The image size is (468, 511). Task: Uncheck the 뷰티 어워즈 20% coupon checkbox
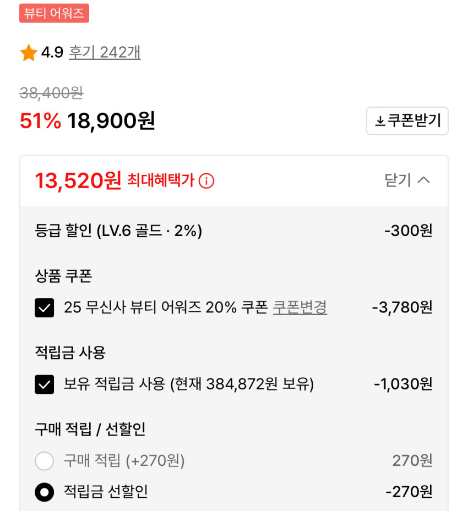45,308
